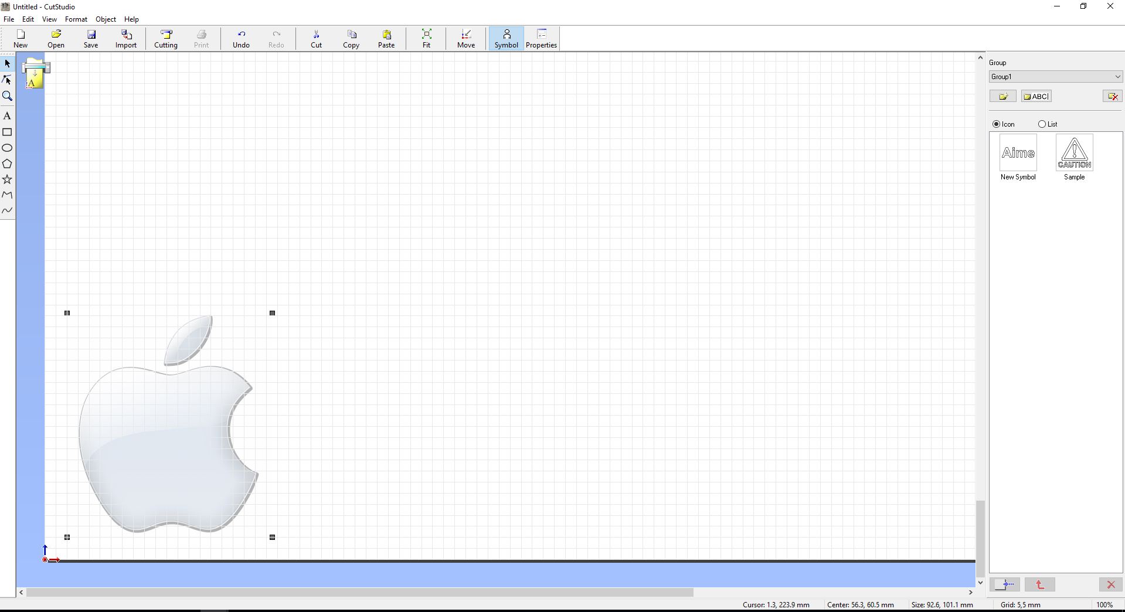This screenshot has width=1125, height=612.
Task: Click the 100% zoom value in status bar
Action: [1104, 605]
